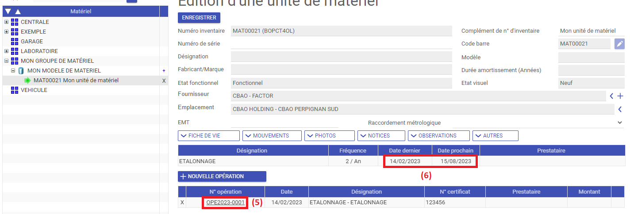630x214 pixels.
Task: Click Emplacement field CBAO PERPIGNAN SUD
Action: click(x=423, y=109)
